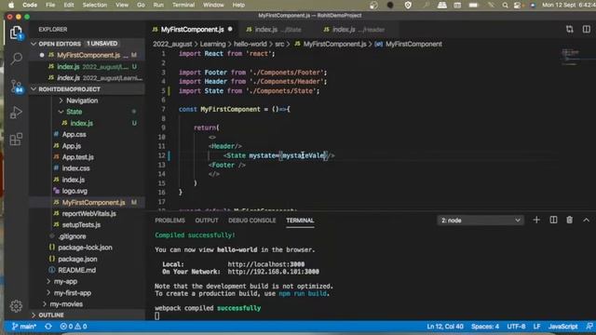
Task: Change end of line sequence LF
Action: (x=536, y=327)
